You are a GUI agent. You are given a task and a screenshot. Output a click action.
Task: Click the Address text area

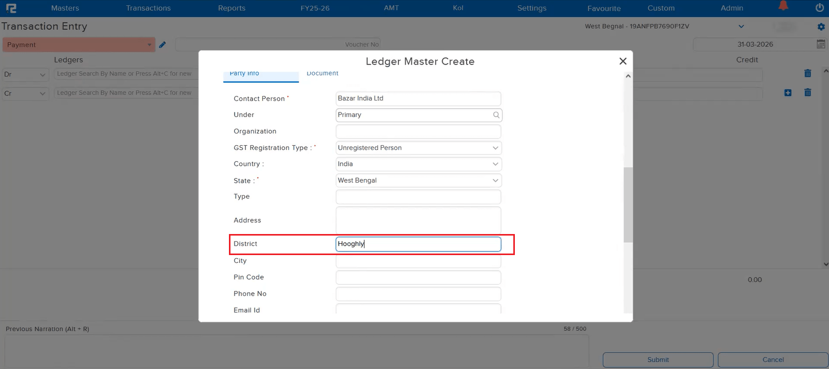point(418,220)
